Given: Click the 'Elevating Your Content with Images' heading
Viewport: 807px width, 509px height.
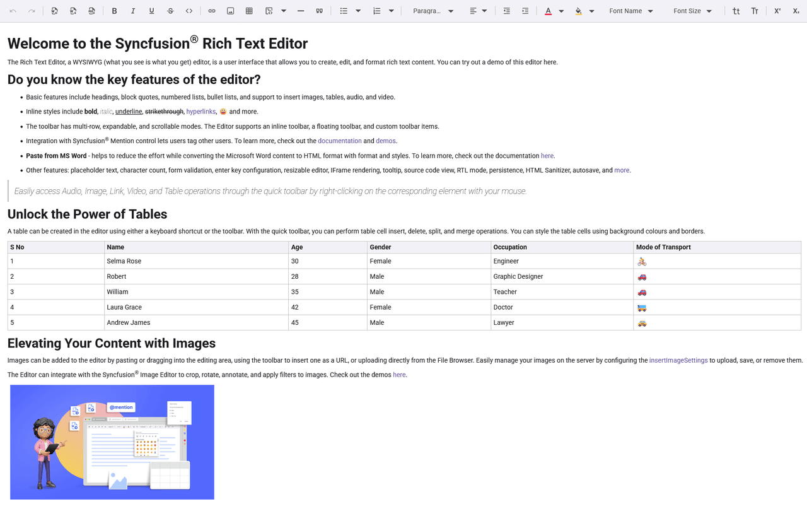Looking at the screenshot, I should pos(112,343).
